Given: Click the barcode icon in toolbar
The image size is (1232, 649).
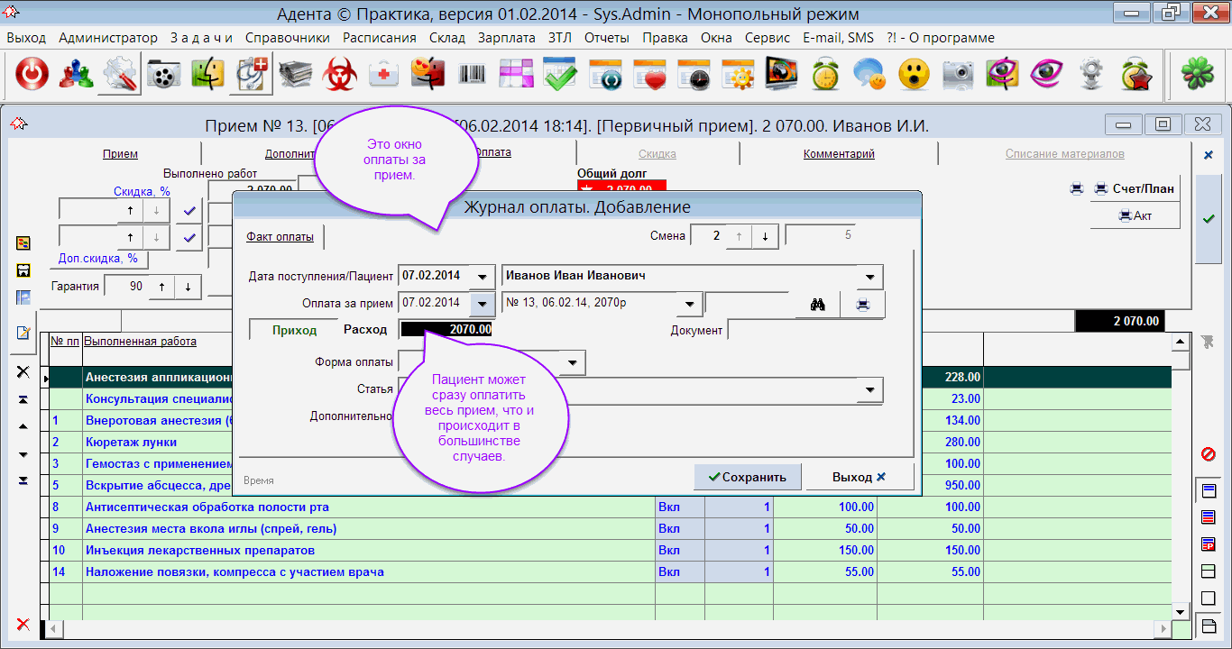Looking at the screenshot, I should (472, 75).
